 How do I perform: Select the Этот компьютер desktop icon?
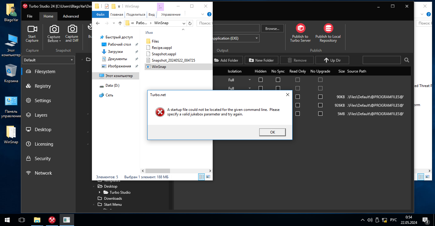11,45
